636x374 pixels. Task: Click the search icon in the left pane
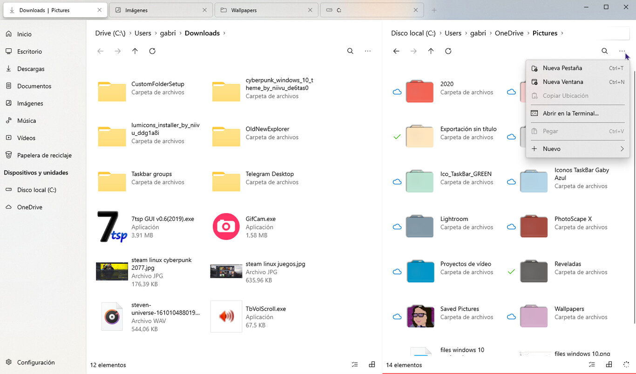point(350,51)
